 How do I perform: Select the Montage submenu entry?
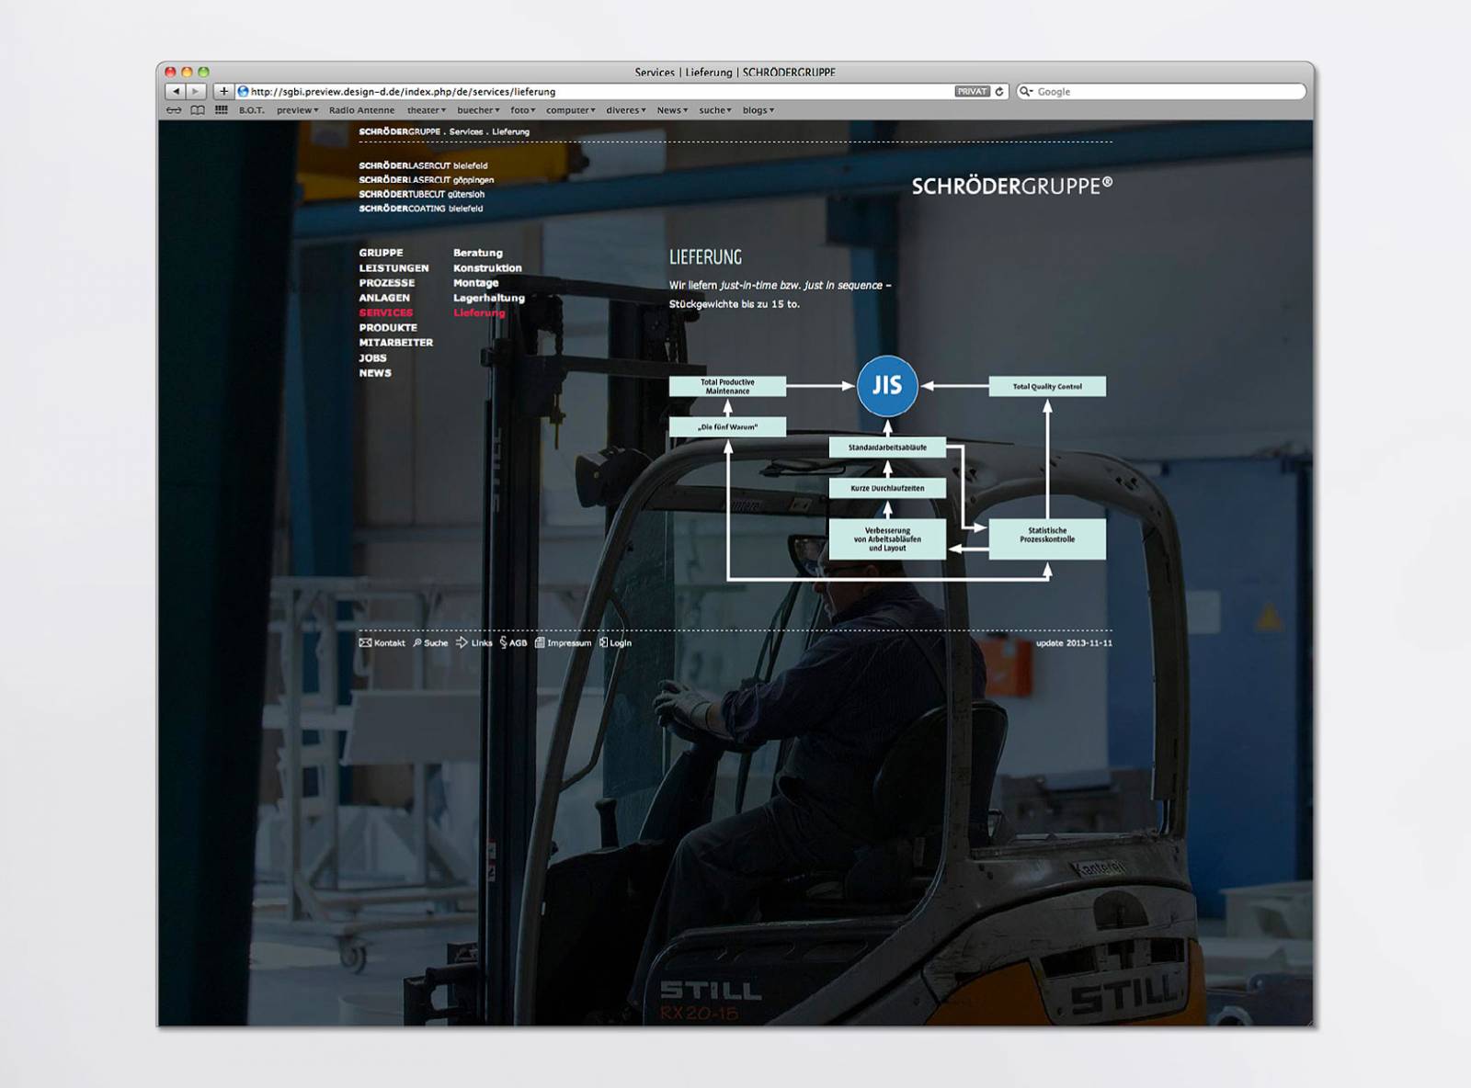[476, 283]
